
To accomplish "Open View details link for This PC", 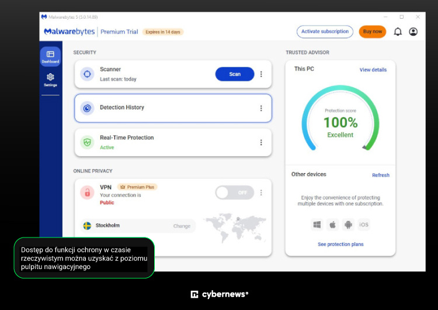I will coord(373,70).
